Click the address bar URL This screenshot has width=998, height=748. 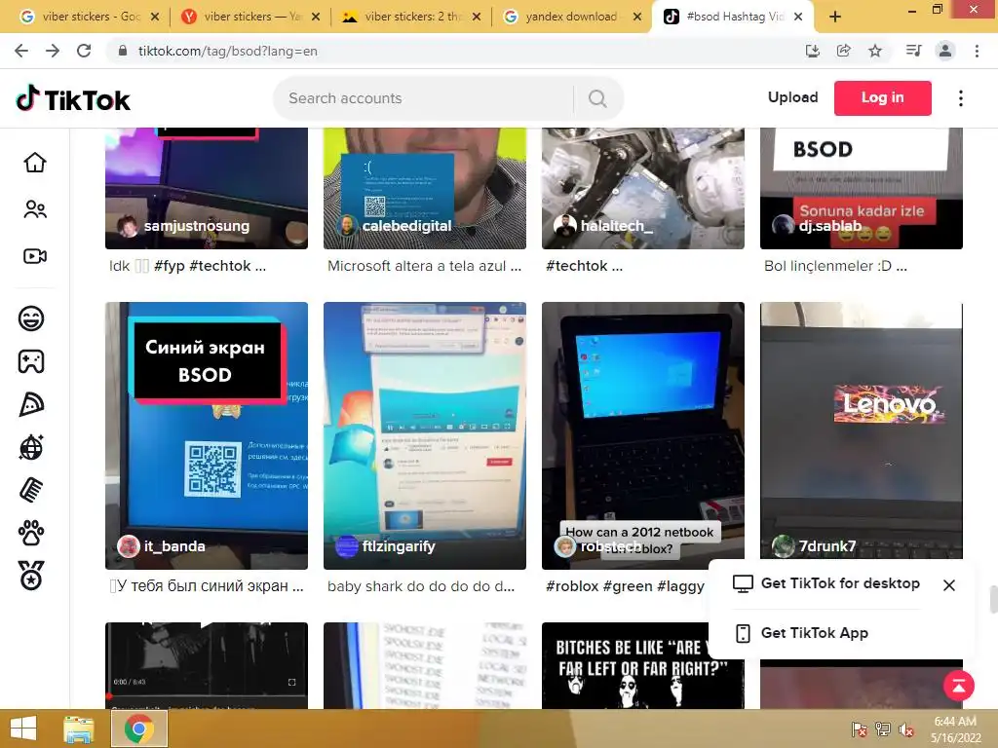click(x=228, y=51)
